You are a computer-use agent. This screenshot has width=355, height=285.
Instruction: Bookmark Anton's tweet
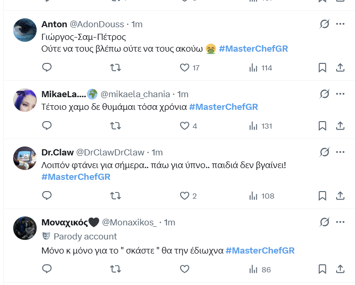tap(322, 68)
